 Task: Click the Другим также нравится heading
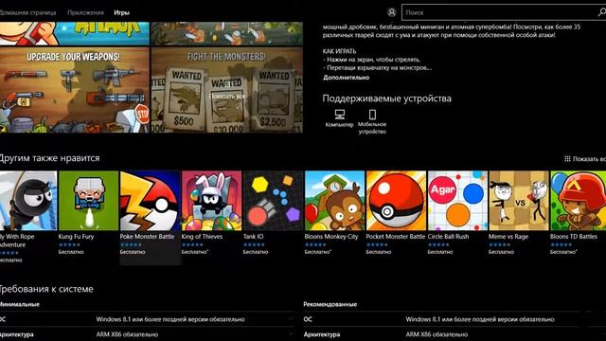49,158
